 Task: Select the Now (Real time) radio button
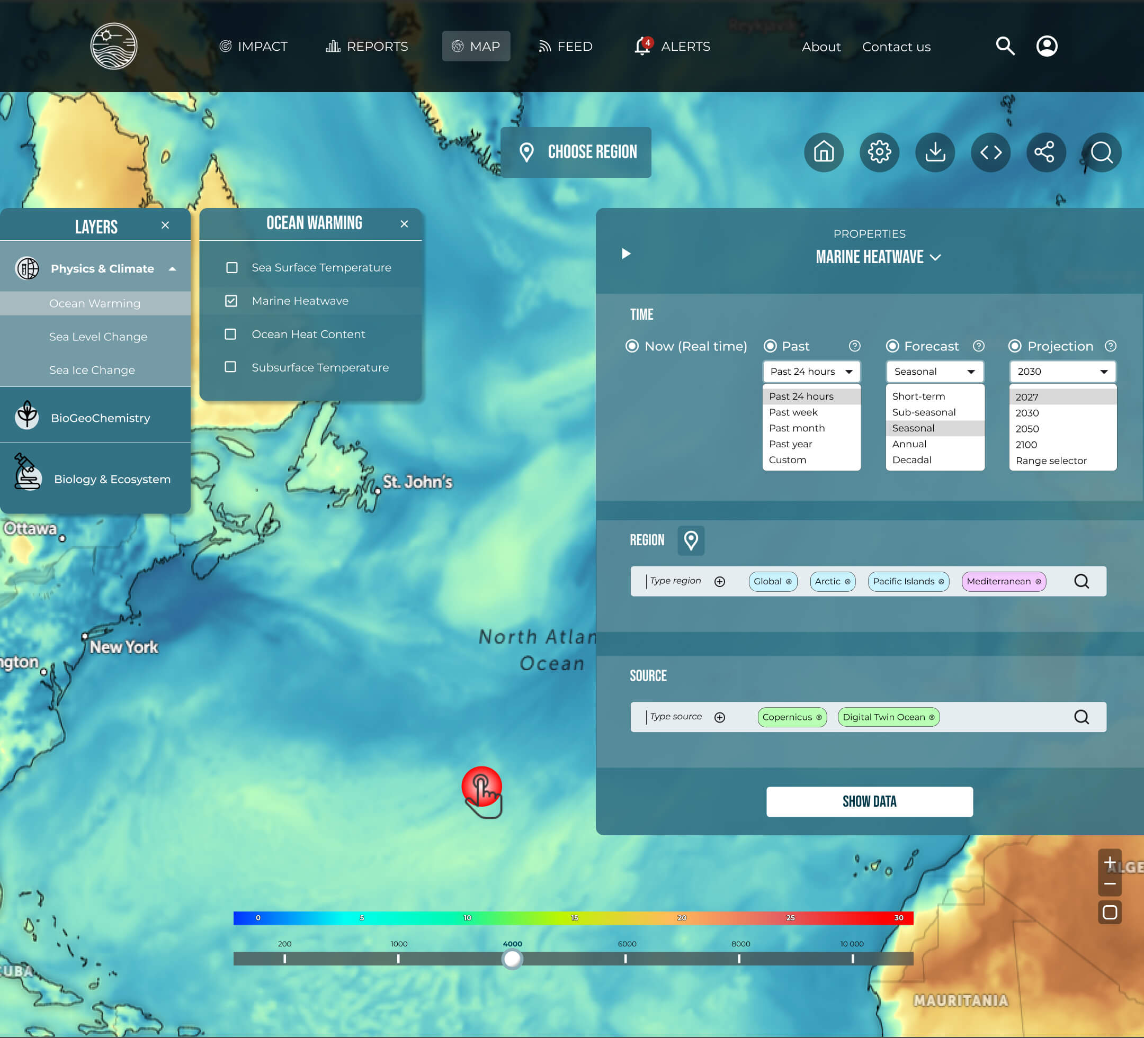pyautogui.click(x=631, y=346)
